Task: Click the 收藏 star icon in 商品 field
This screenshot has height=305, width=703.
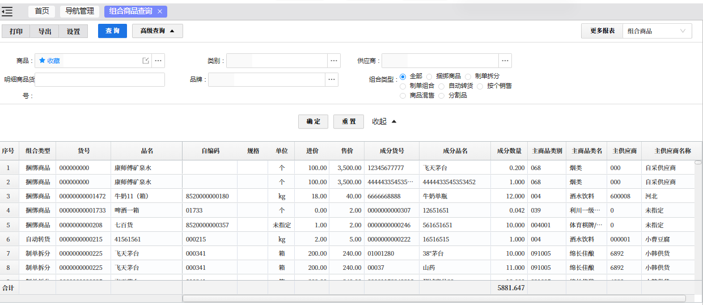Action: (x=42, y=60)
